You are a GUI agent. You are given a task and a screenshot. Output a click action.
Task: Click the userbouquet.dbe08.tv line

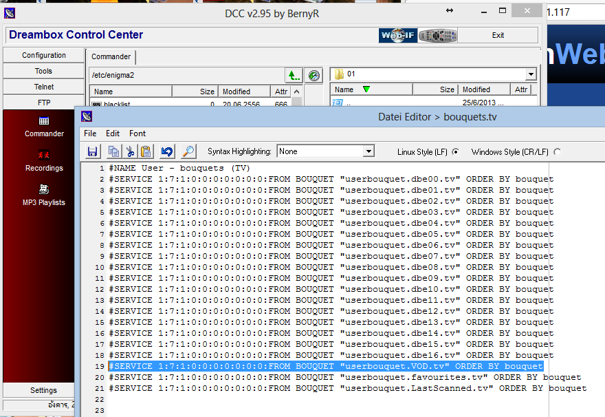pyautogui.click(x=331, y=267)
